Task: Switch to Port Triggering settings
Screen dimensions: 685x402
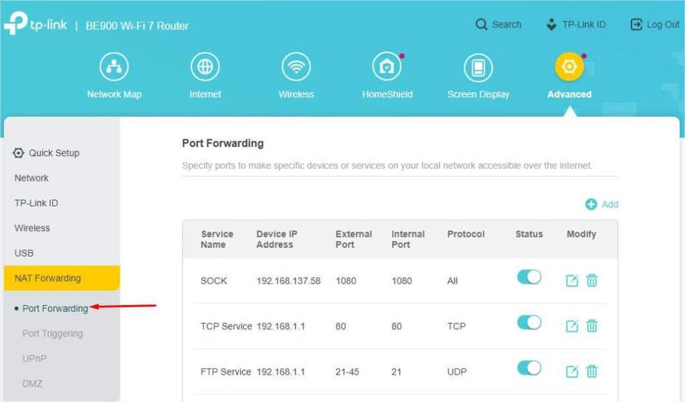Action: [52, 333]
